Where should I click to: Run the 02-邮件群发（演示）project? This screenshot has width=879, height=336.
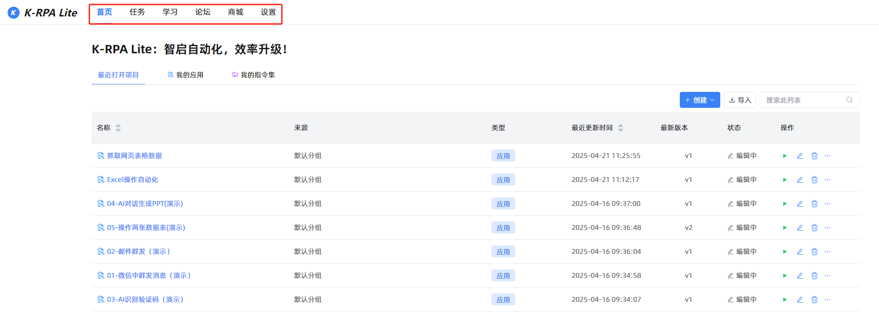point(785,252)
